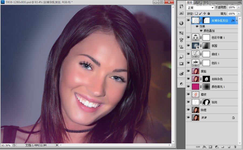Click magenta 颜色填充 1 color thumbnail
The image size is (243, 150).
coord(195,87)
